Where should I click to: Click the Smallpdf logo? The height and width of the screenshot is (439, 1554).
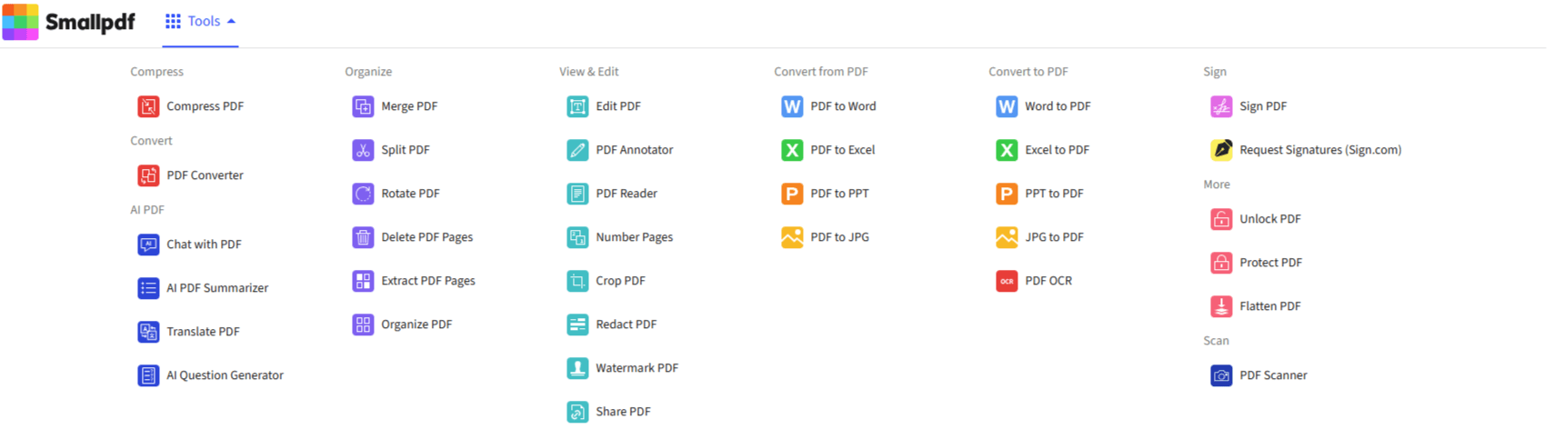click(x=69, y=22)
